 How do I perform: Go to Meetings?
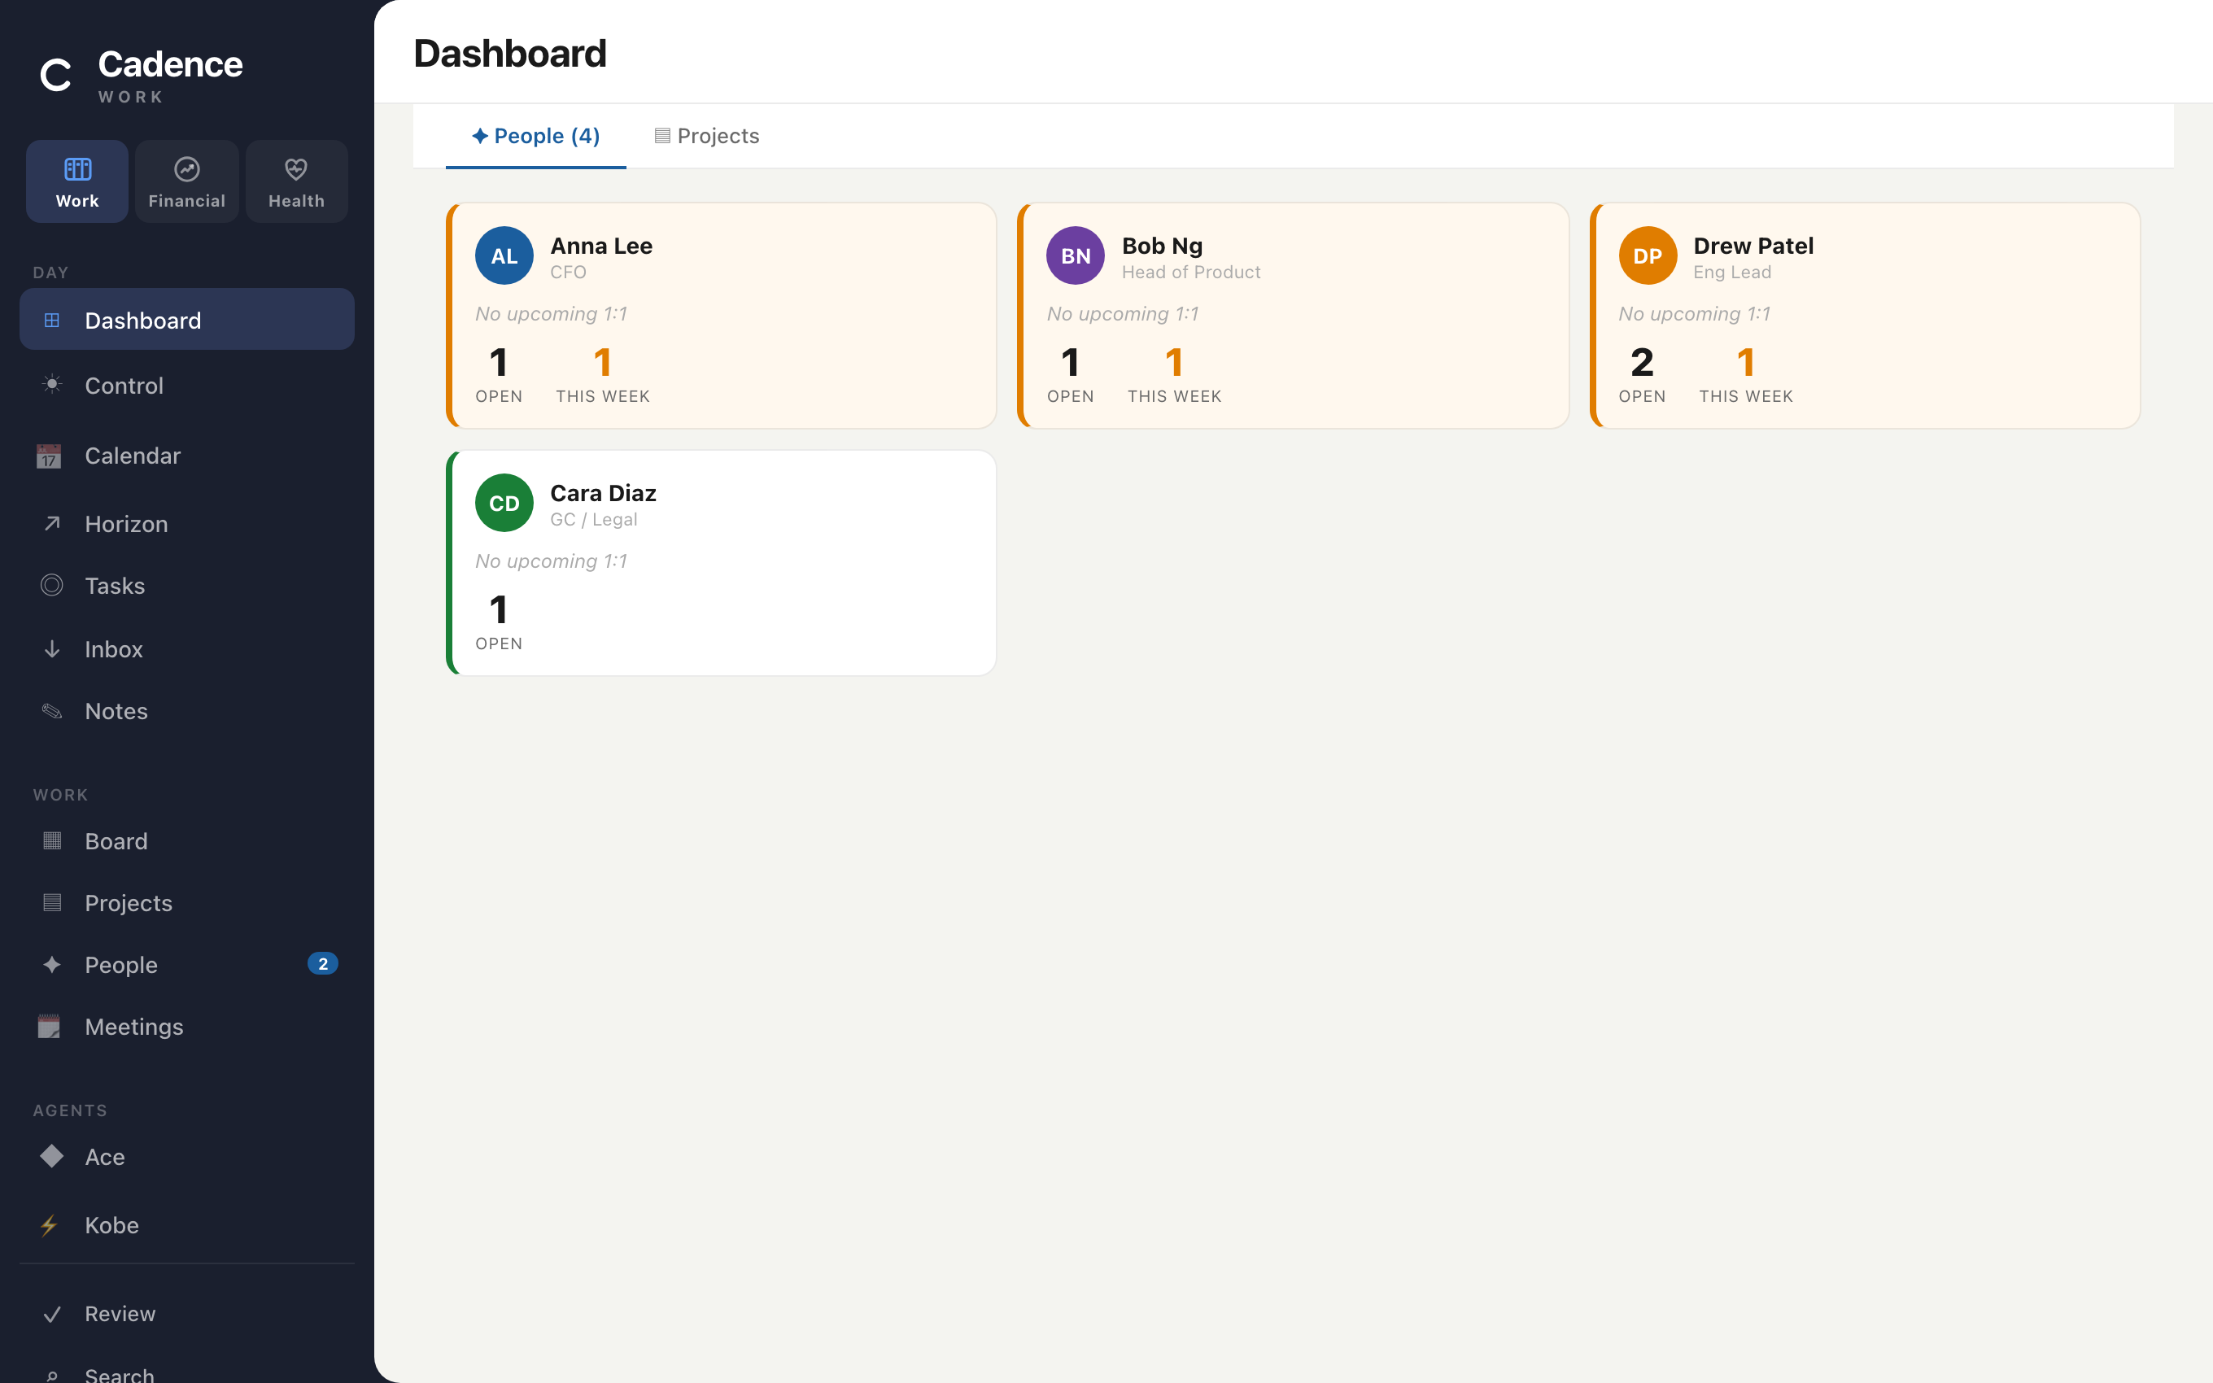[186, 1027]
